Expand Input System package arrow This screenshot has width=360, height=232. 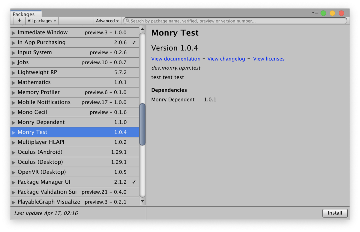pyautogui.click(x=13, y=53)
